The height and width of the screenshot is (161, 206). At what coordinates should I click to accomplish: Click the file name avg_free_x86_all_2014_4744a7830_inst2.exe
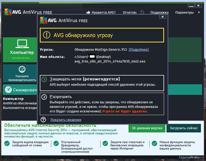point(110,61)
